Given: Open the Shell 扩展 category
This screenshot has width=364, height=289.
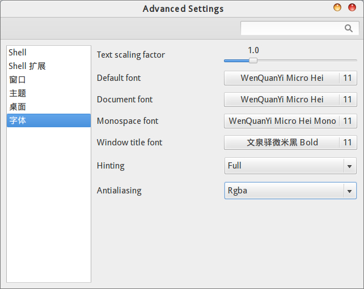Looking at the screenshot, I should coord(27,66).
